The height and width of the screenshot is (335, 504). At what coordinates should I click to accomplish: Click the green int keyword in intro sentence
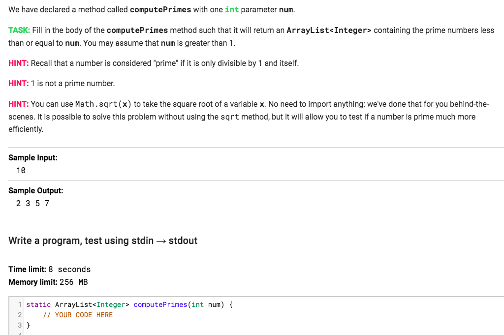coord(232,10)
